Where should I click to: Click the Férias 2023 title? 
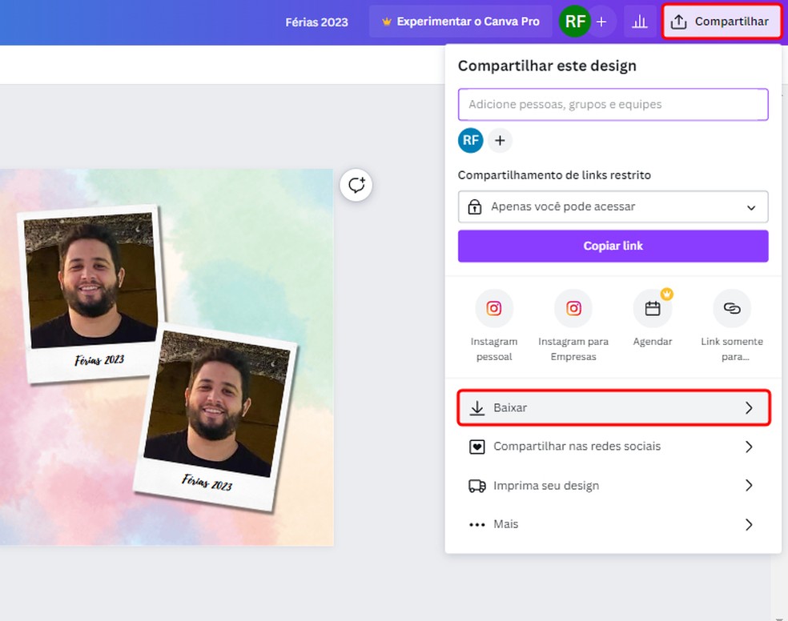point(317,22)
